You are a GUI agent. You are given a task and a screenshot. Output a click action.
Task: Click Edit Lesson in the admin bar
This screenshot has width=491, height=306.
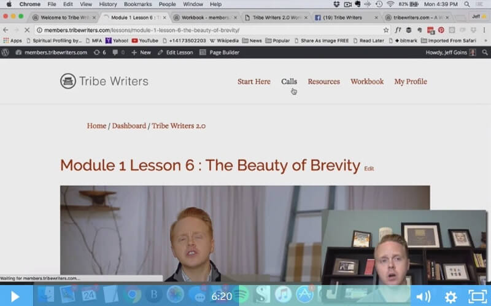(176, 52)
